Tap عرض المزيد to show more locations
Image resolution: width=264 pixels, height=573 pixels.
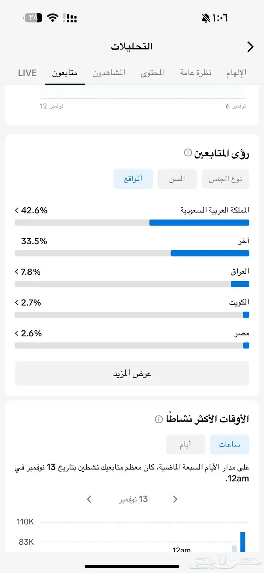pyautogui.click(x=132, y=373)
